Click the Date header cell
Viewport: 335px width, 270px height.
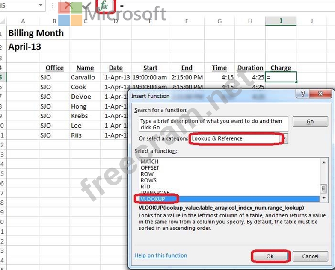coord(116,68)
